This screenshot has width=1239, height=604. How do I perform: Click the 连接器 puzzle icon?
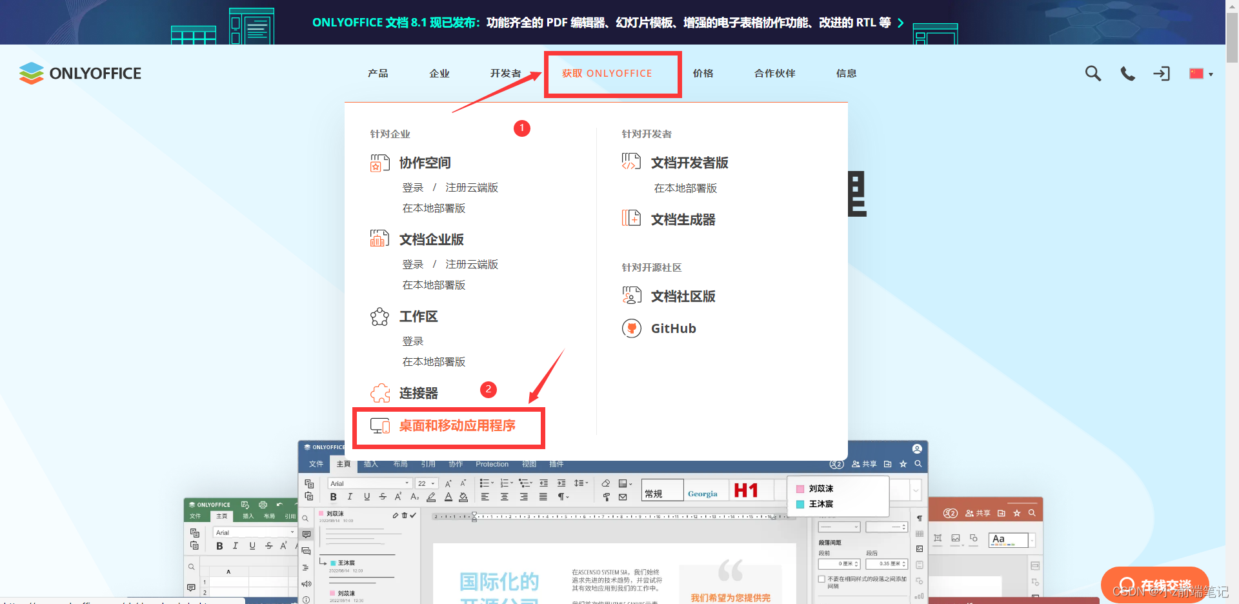click(379, 393)
